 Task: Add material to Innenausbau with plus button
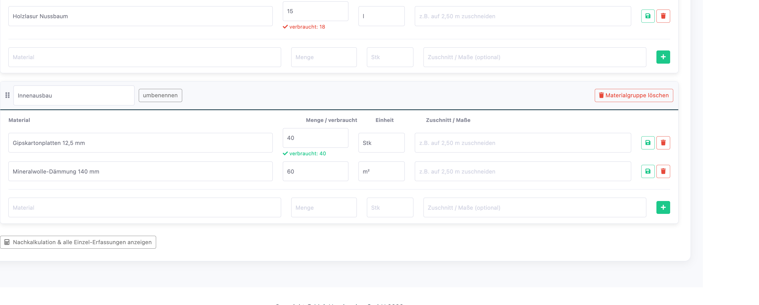663,207
